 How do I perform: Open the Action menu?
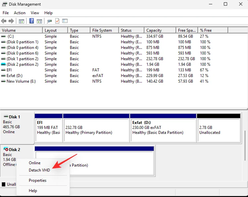[x=20, y=13]
